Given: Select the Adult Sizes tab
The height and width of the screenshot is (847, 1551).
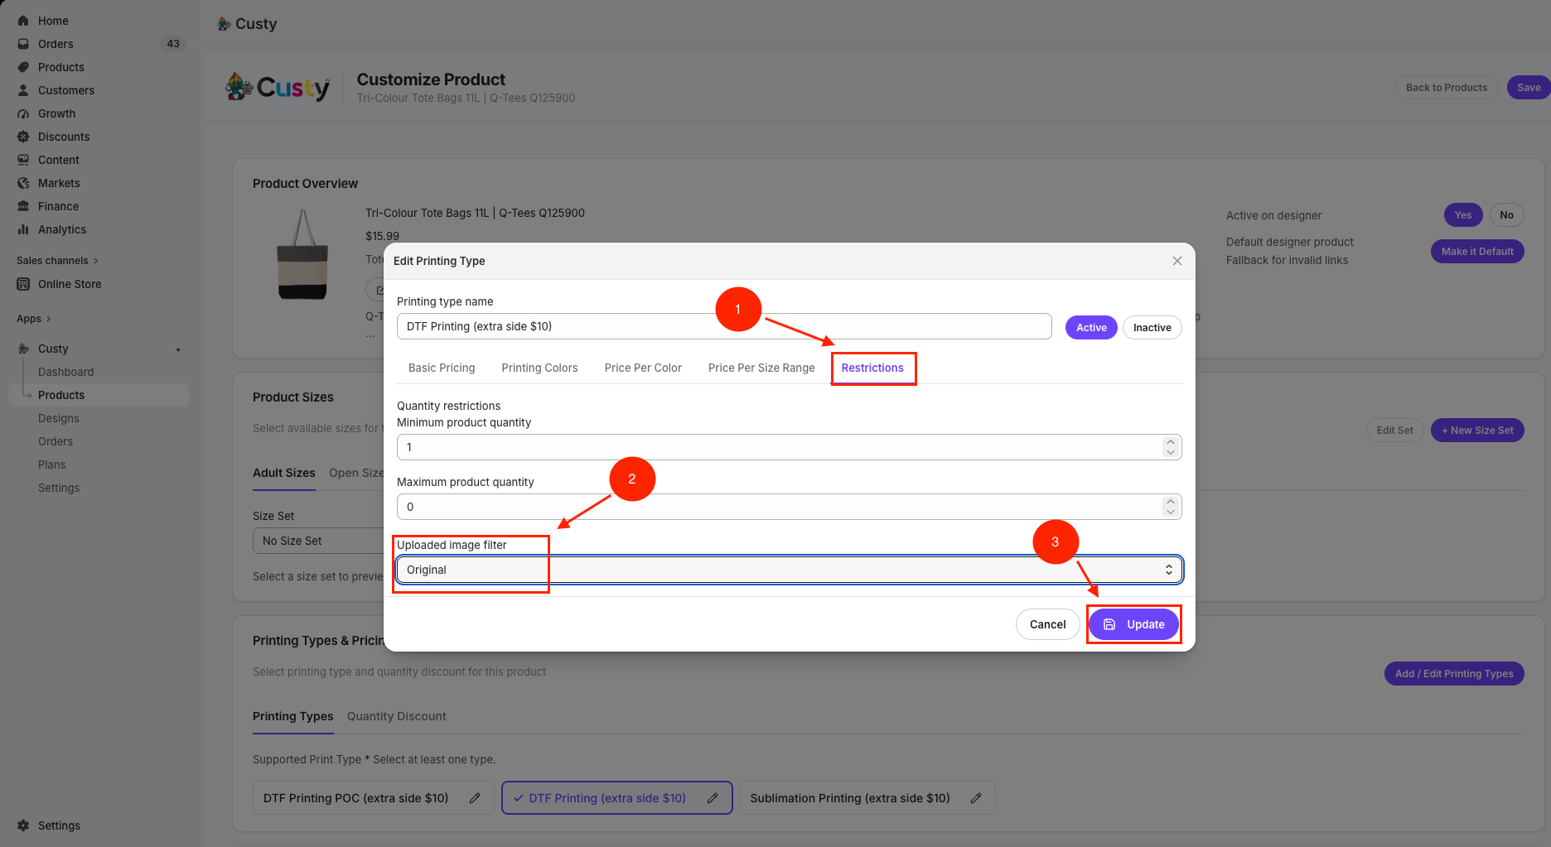Looking at the screenshot, I should click(283, 473).
